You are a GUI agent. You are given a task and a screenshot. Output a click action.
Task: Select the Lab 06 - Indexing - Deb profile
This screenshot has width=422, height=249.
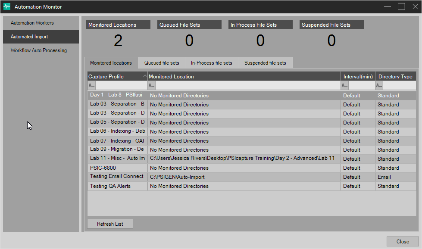pos(117,131)
